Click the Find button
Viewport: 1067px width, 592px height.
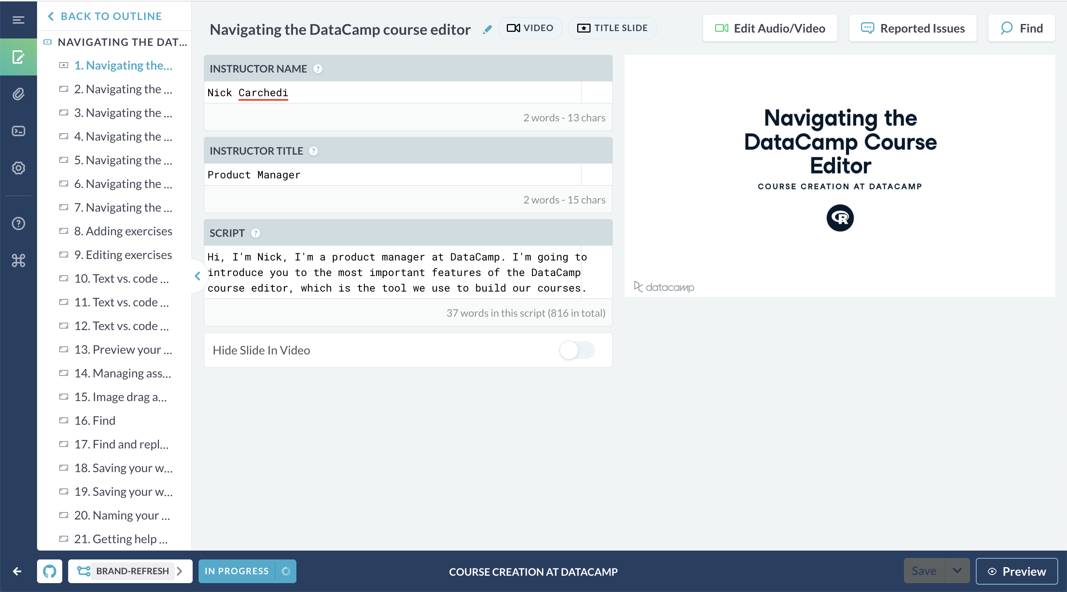coord(1021,28)
